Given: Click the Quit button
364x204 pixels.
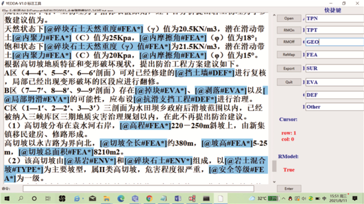Looking at the screenshot, I should [x=289, y=82].
